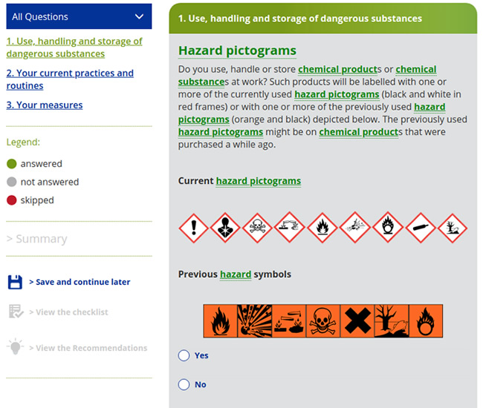Click hazard pictograms link in Current heading

point(258,181)
